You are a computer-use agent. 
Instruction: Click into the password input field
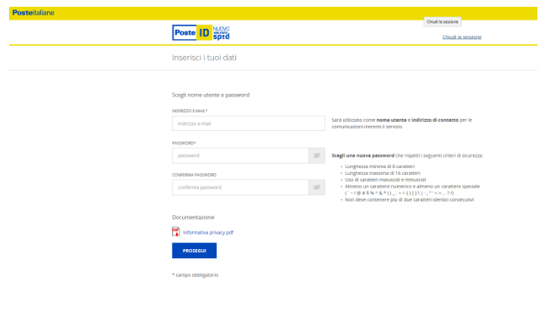point(240,155)
